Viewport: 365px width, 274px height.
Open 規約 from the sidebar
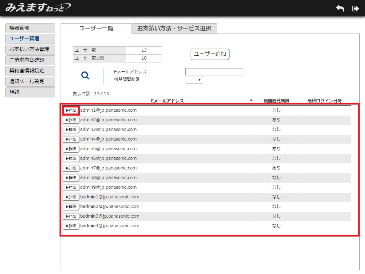pos(30,92)
